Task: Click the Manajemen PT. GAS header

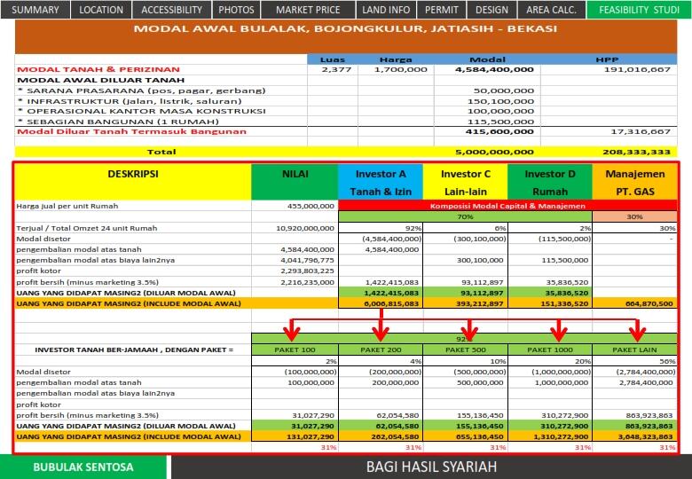Action: pos(634,182)
